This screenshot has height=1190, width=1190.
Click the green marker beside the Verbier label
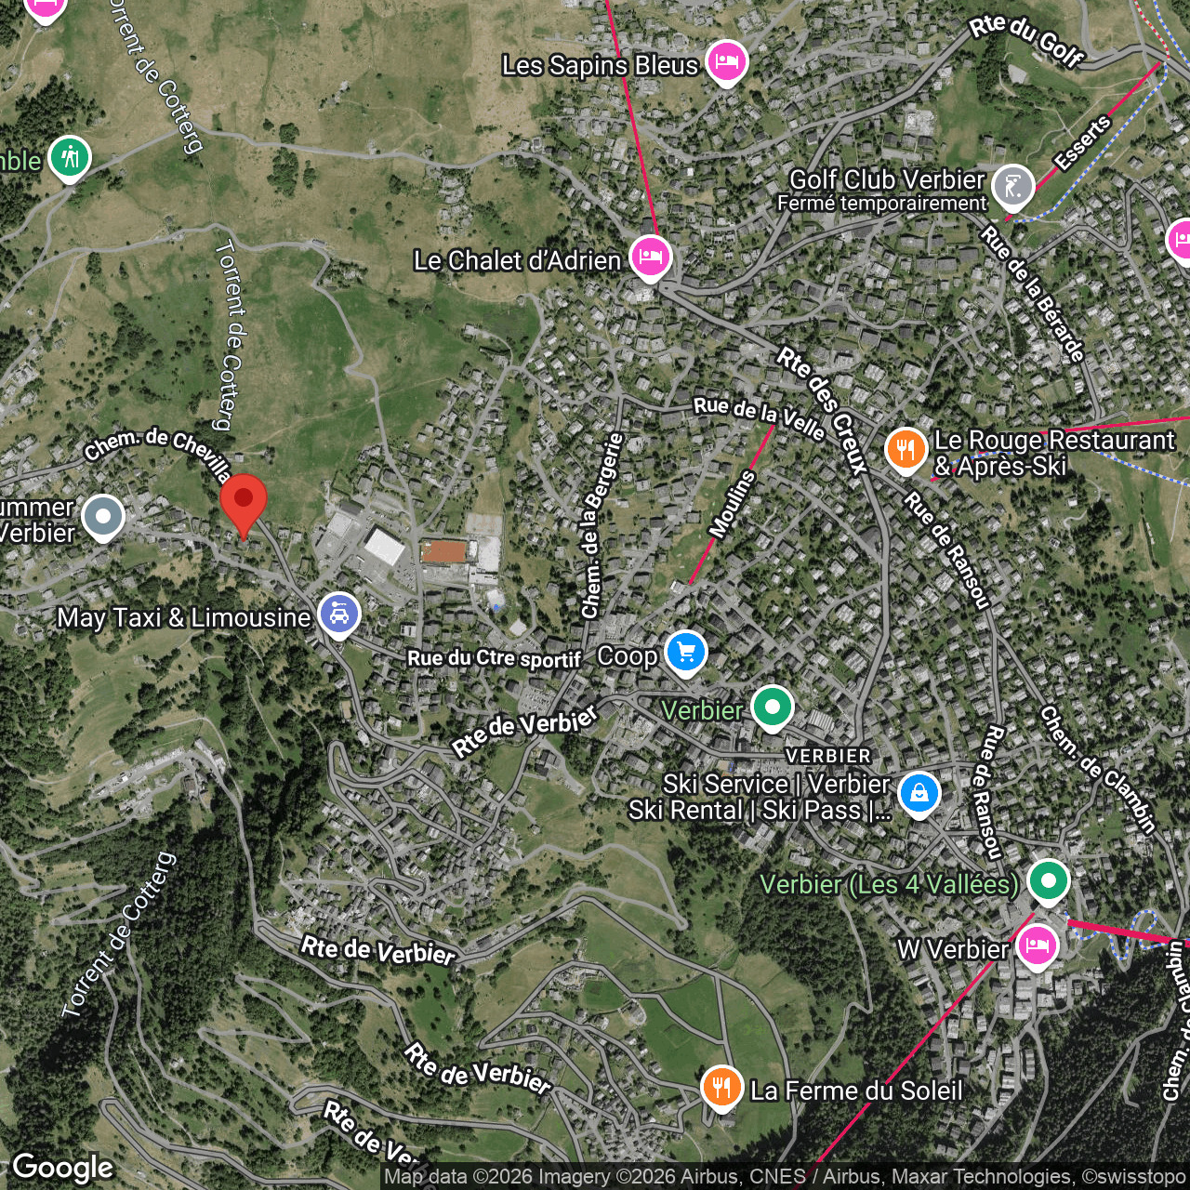tap(772, 707)
